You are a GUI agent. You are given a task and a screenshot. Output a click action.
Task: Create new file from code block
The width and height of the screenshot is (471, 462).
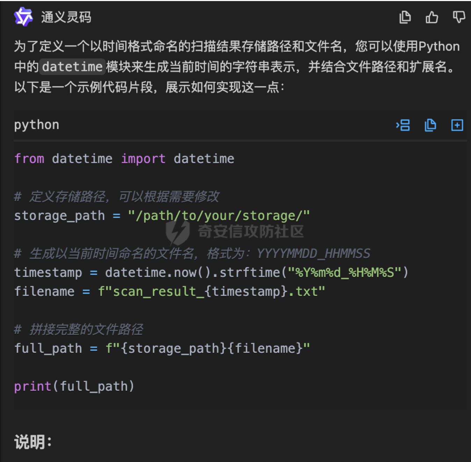click(457, 125)
